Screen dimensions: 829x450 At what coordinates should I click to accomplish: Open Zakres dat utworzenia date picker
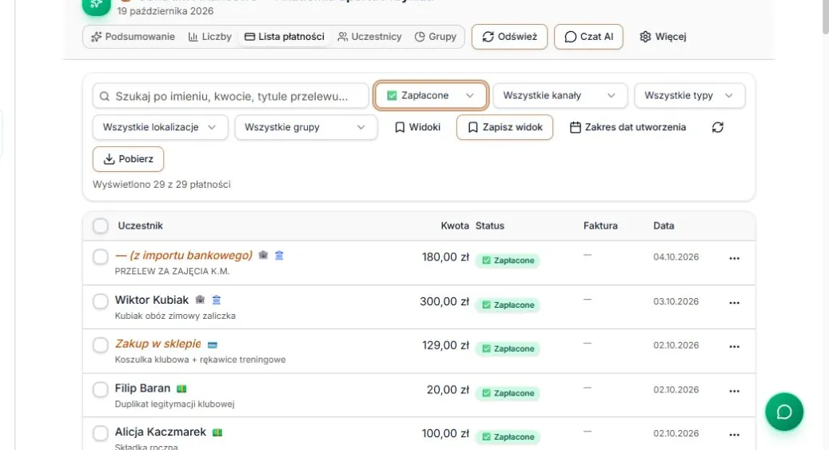coord(628,127)
